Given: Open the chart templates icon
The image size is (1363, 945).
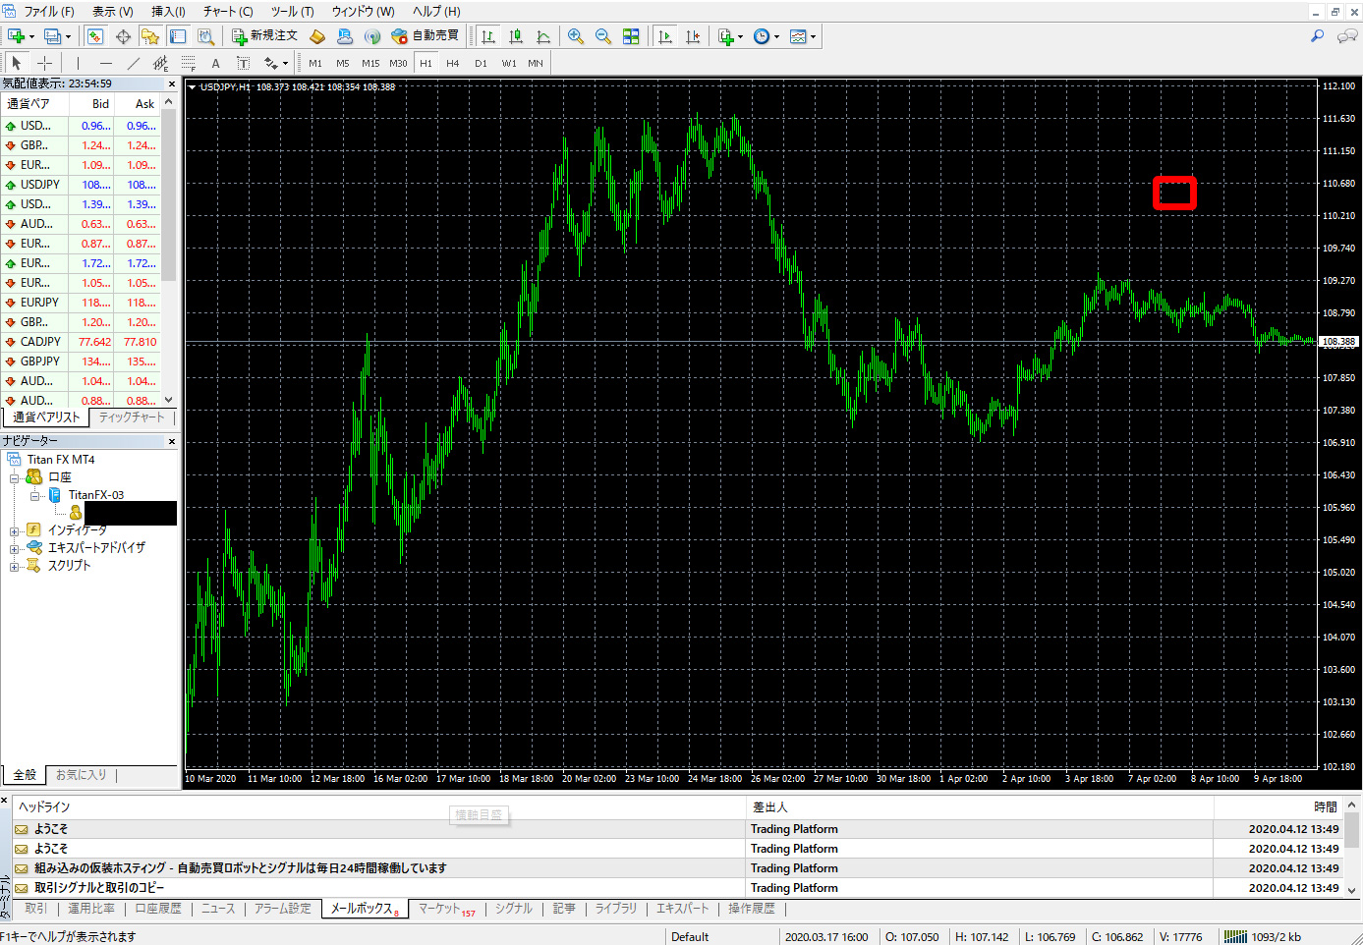Looking at the screenshot, I should point(798,36).
